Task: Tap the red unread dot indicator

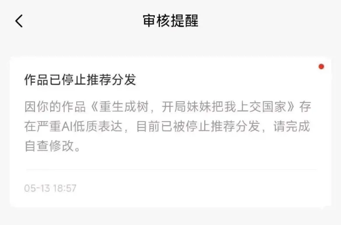Action: [x=321, y=67]
